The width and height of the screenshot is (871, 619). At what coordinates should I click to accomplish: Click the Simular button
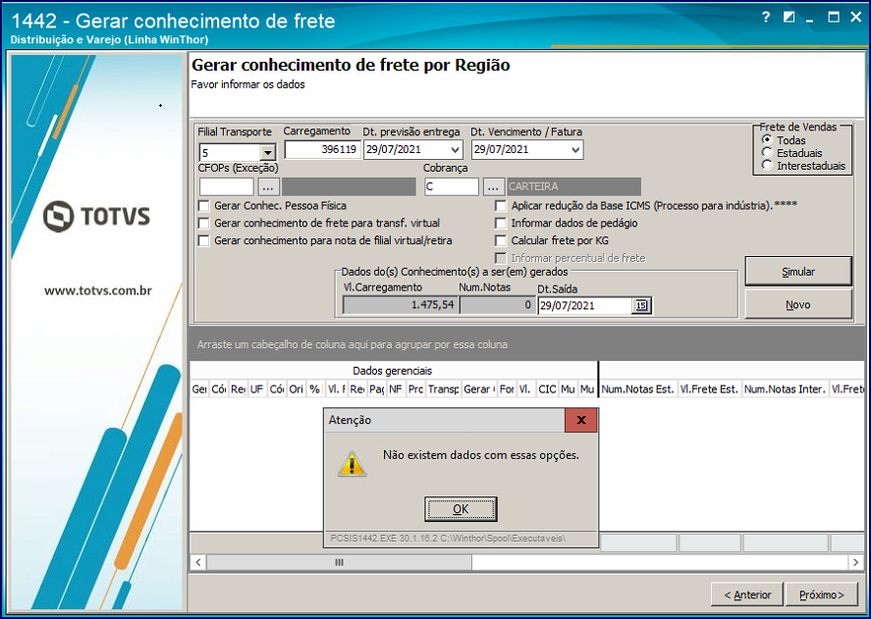798,272
